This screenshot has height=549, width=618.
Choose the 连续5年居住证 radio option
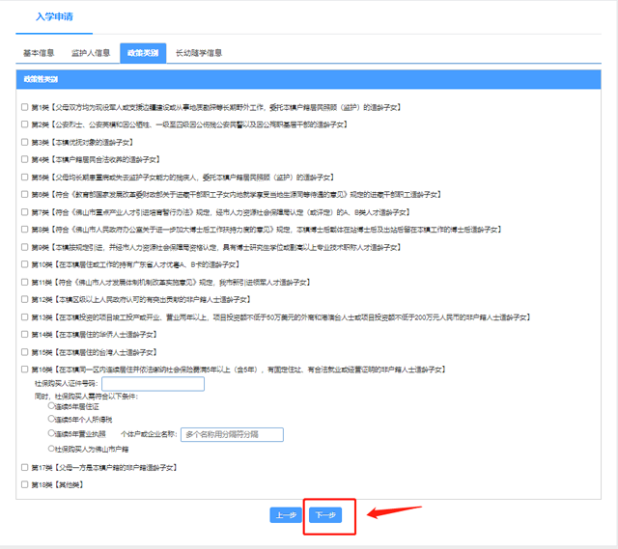tap(51, 405)
